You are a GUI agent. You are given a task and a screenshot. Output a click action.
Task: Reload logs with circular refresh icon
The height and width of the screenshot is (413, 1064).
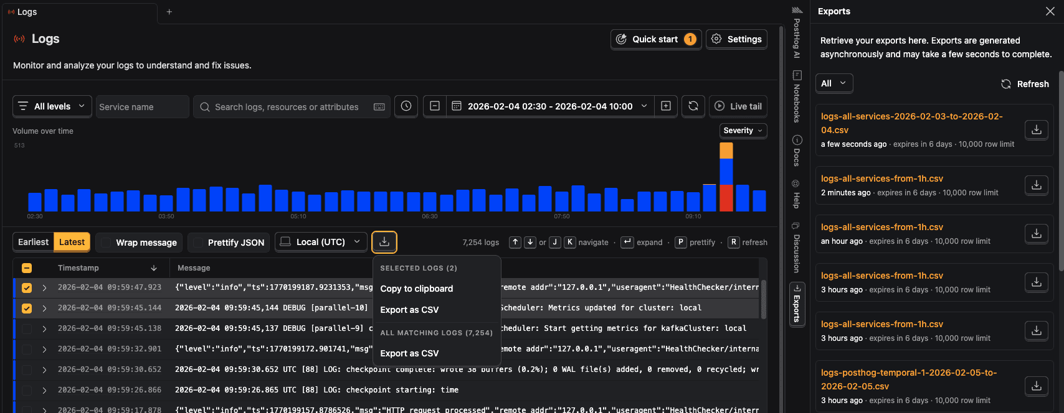pyautogui.click(x=693, y=106)
